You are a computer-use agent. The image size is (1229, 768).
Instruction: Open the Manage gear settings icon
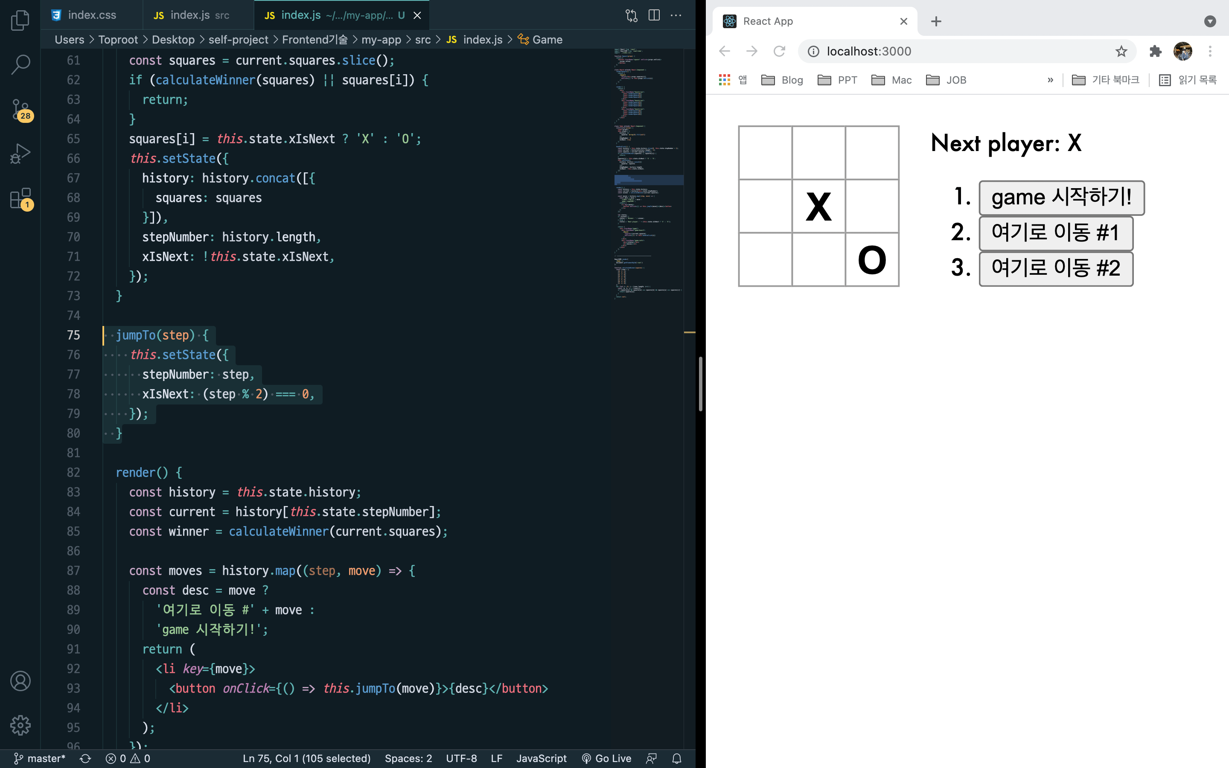[x=20, y=725]
